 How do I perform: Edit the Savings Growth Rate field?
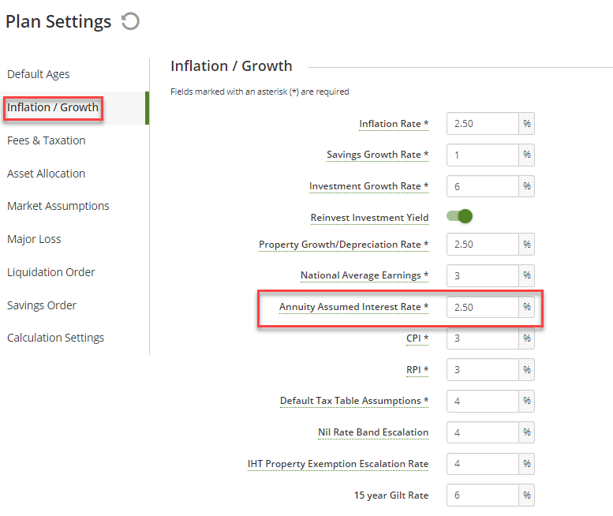coord(482,155)
